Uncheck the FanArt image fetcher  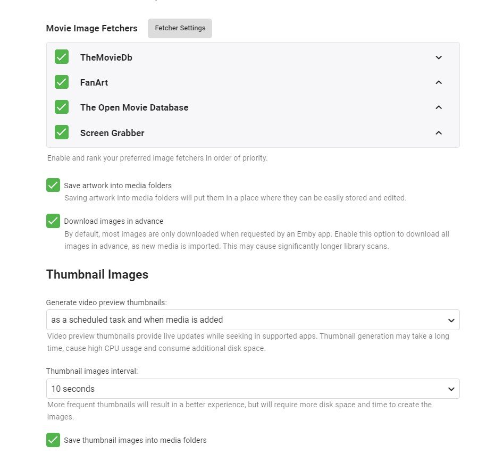[x=62, y=82]
